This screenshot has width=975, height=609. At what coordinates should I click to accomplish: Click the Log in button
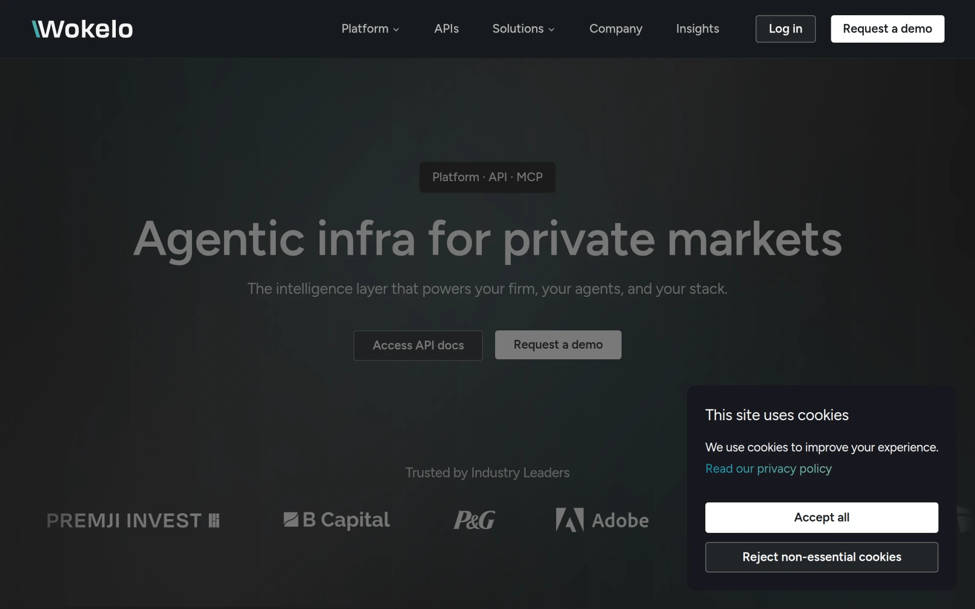(x=785, y=29)
